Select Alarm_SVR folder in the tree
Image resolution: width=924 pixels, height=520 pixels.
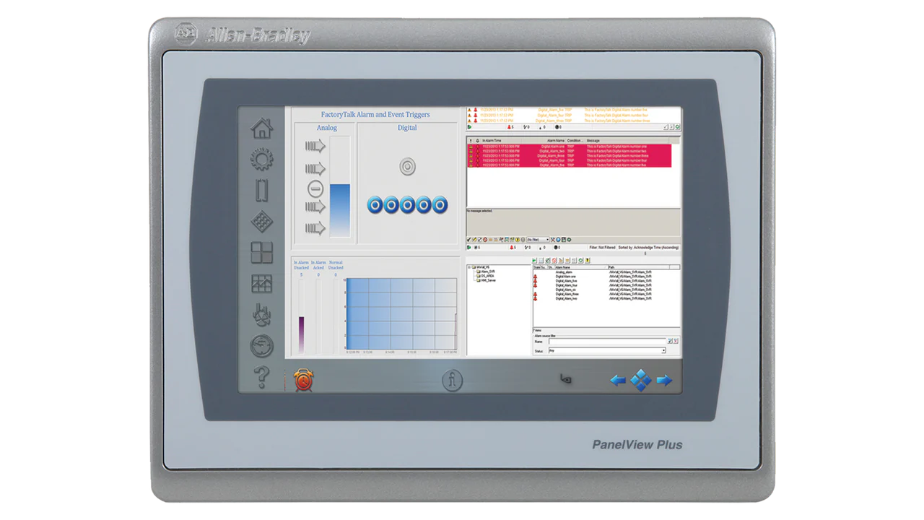click(486, 272)
